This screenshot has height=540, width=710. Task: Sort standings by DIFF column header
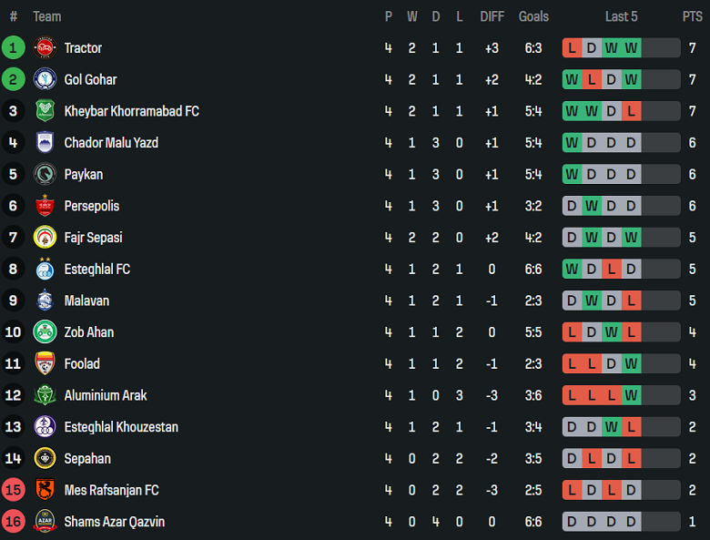[492, 16]
